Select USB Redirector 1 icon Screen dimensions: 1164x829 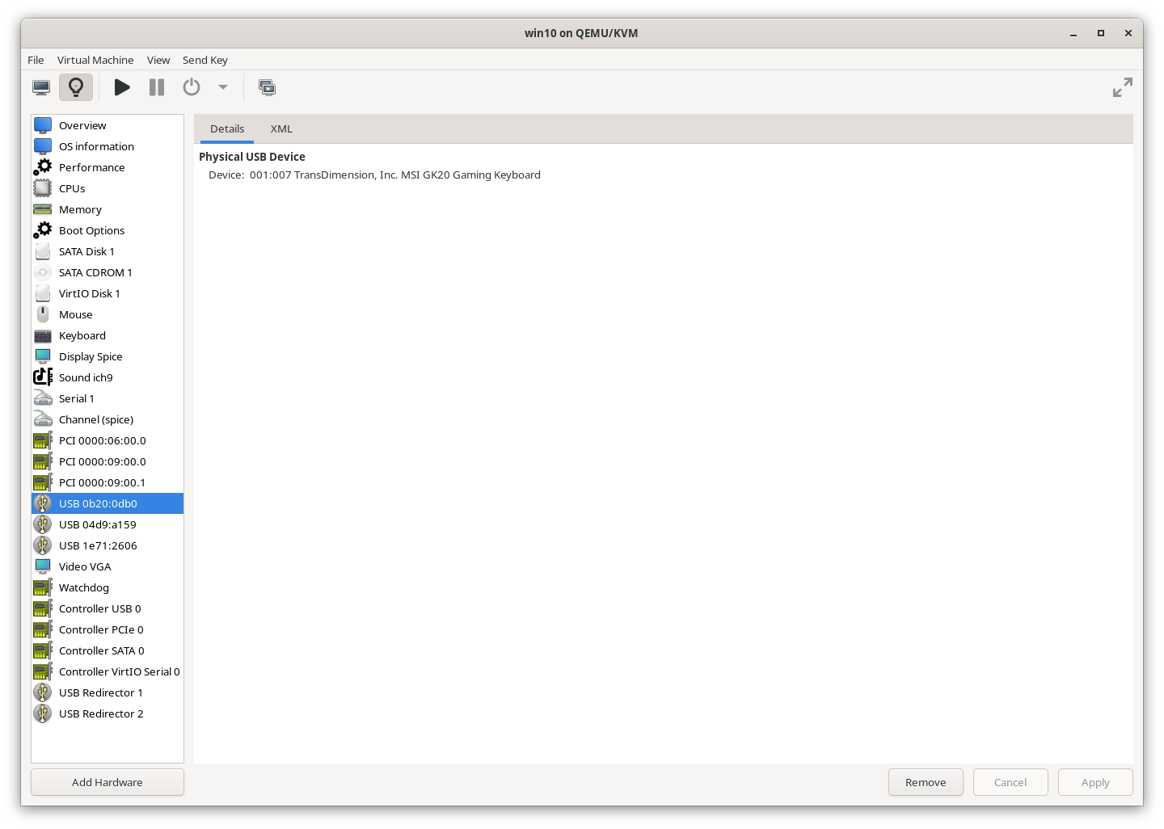[x=43, y=692]
